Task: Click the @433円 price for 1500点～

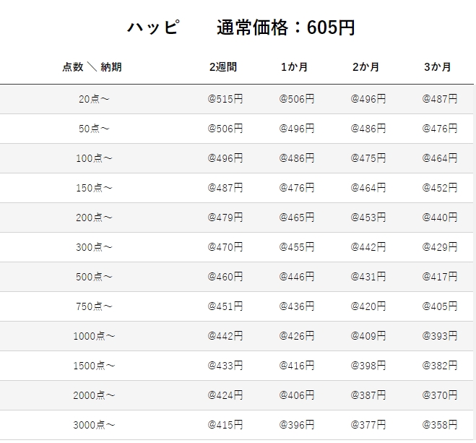Action: coord(225,366)
